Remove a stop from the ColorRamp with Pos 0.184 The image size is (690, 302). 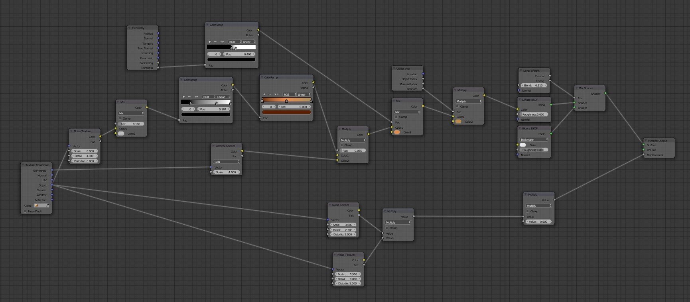189,97
